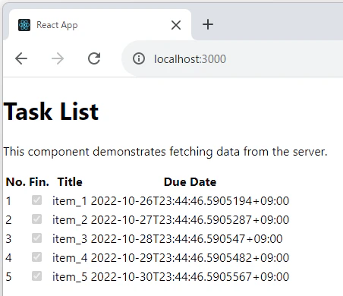343x296 pixels.
Task: Toggle the item_2 finished checkbox
Action: (x=36, y=219)
